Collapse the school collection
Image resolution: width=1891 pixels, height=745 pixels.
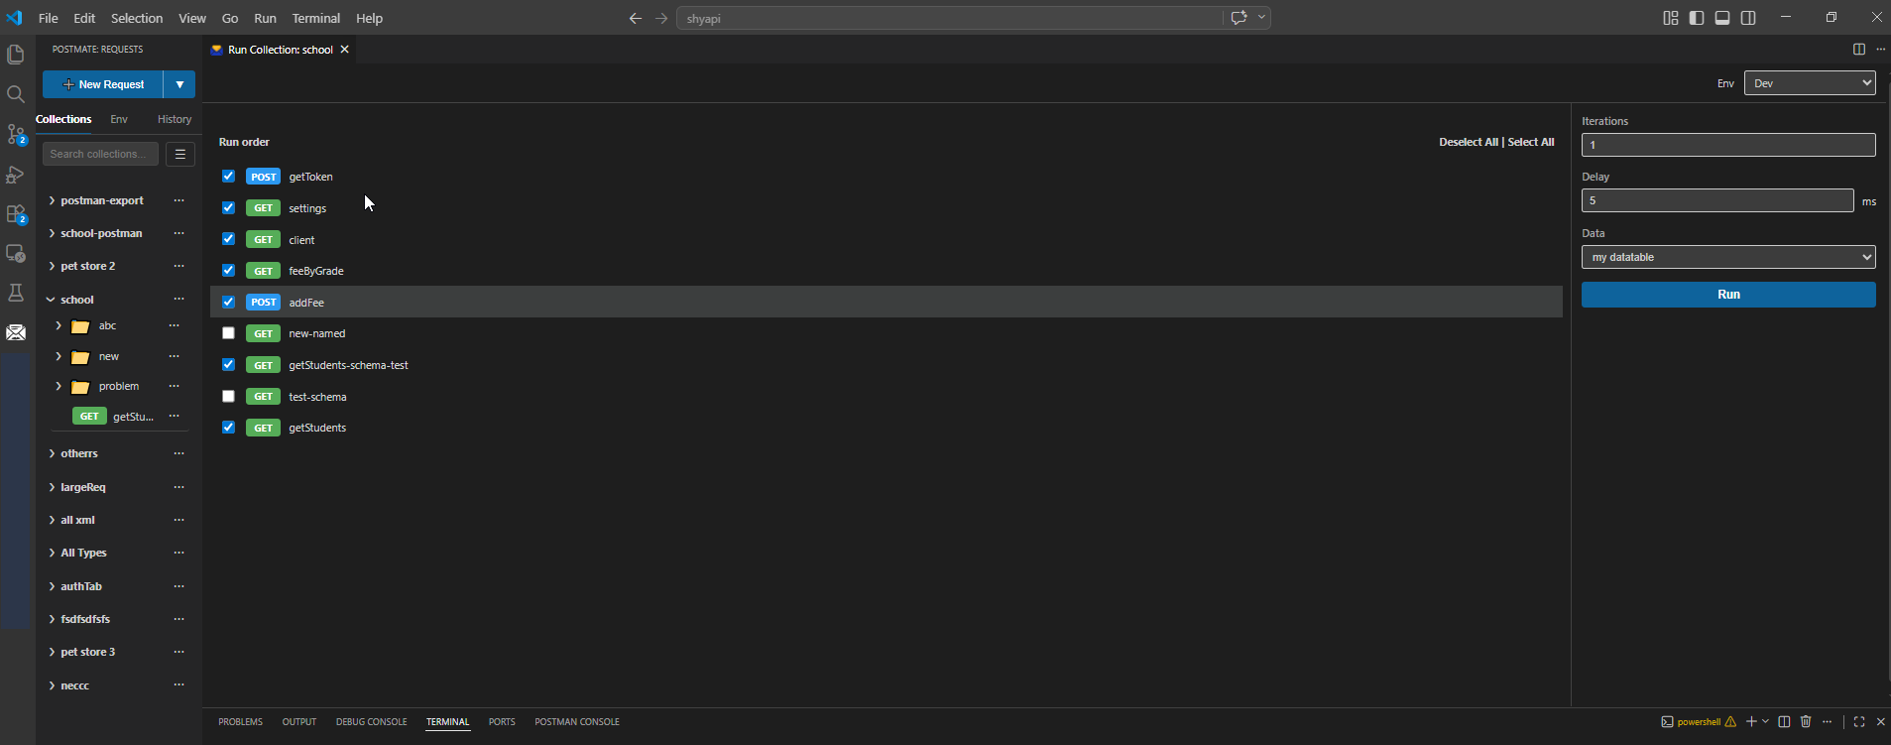tap(52, 300)
